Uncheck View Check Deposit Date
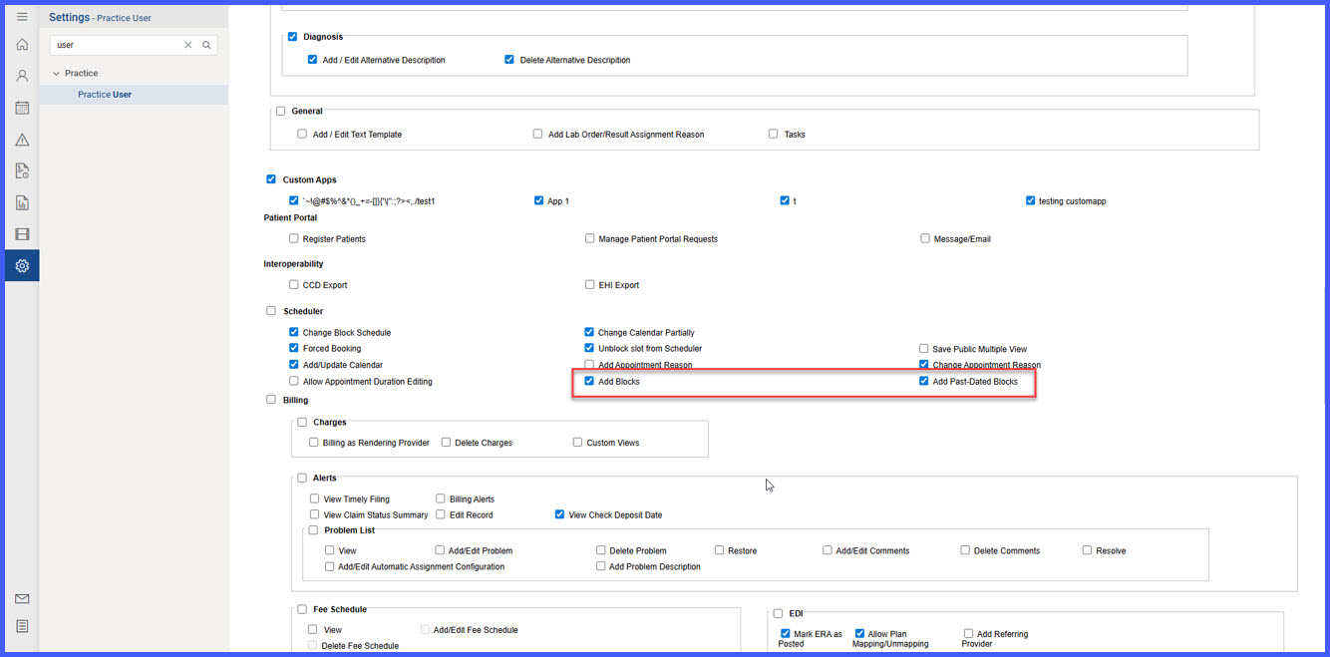Image resolution: width=1330 pixels, height=657 pixels. (559, 514)
